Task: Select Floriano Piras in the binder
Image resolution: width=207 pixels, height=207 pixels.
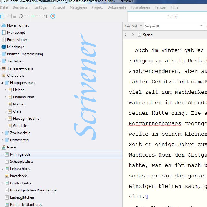Action: coord(24,97)
